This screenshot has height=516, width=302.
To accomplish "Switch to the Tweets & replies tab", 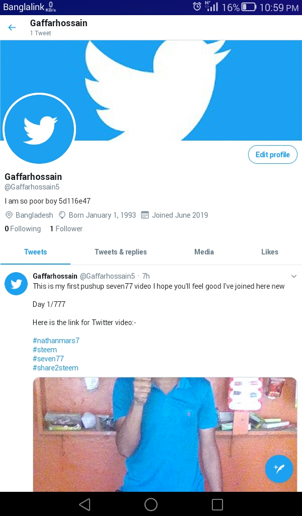I will click(x=121, y=252).
